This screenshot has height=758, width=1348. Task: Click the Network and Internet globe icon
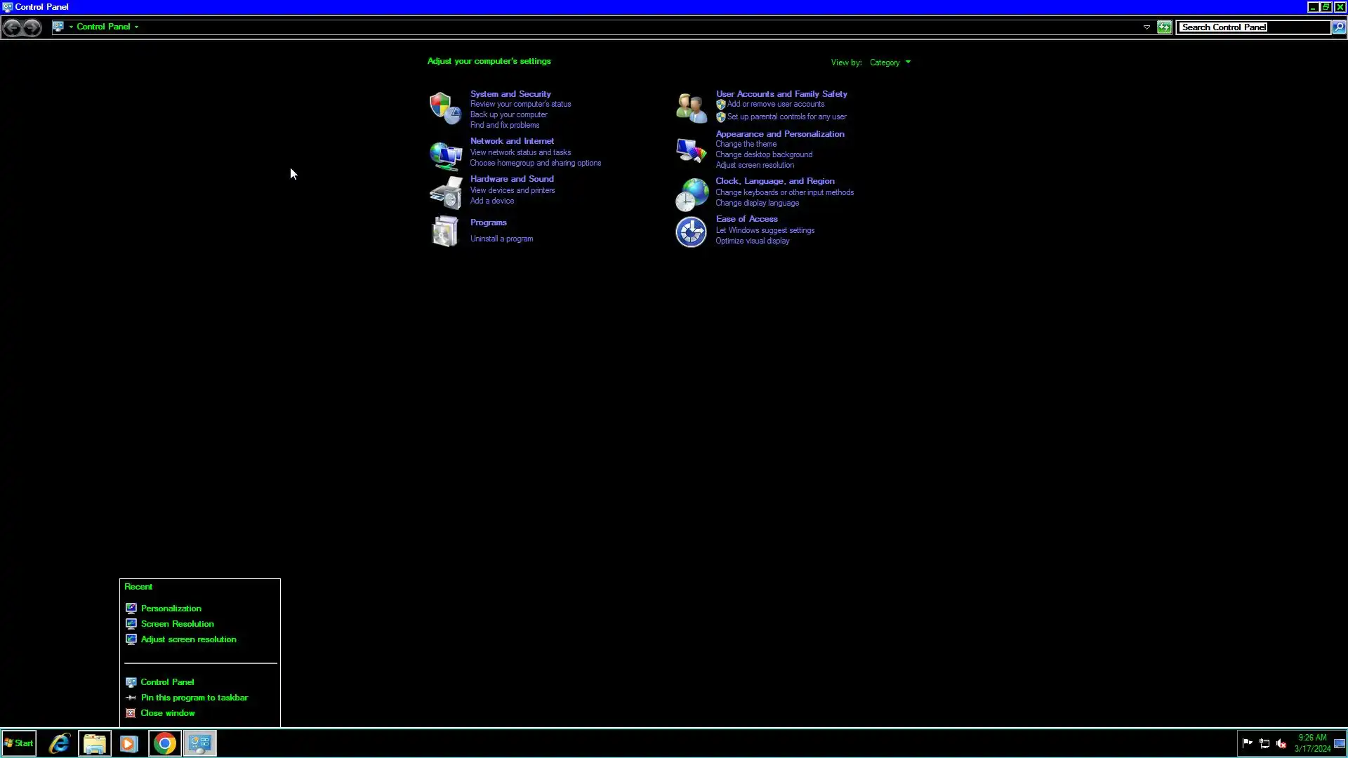(445, 155)
